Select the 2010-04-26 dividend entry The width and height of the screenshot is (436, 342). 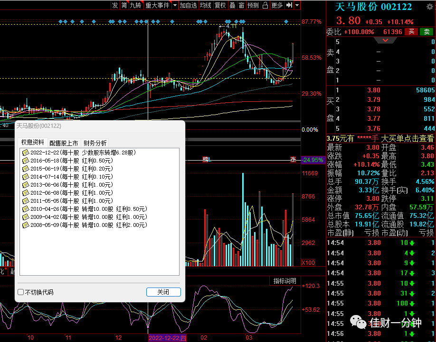click(x=89, y=209)
